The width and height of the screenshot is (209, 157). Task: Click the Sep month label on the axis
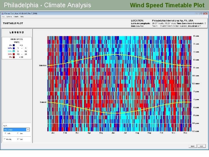(x=149, y=133)
